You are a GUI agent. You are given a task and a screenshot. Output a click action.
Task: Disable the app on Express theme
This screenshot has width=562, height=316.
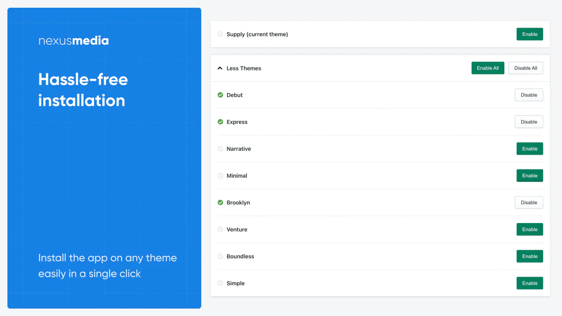point(529,122)
